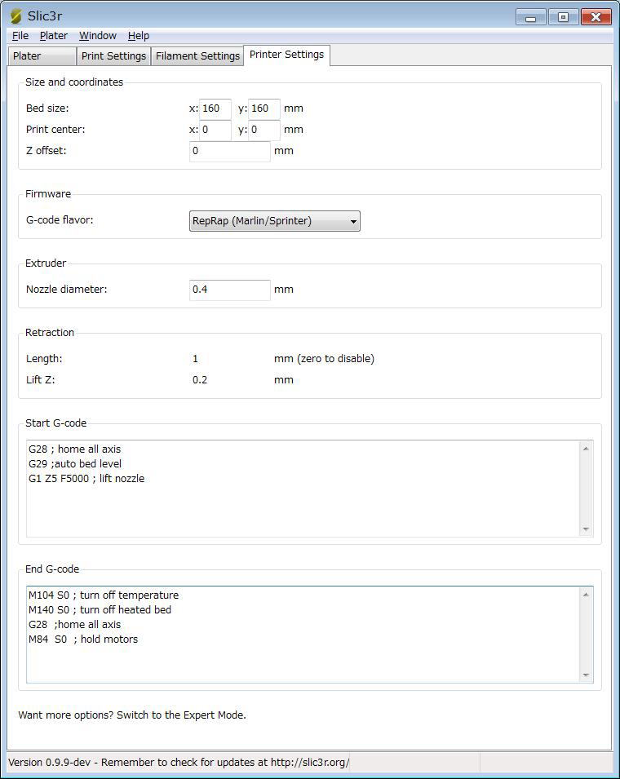The height and width of the screenshot is (779, 620).
Task: Click the Slic3r app icon in title bar
Action: click(15, 15)
